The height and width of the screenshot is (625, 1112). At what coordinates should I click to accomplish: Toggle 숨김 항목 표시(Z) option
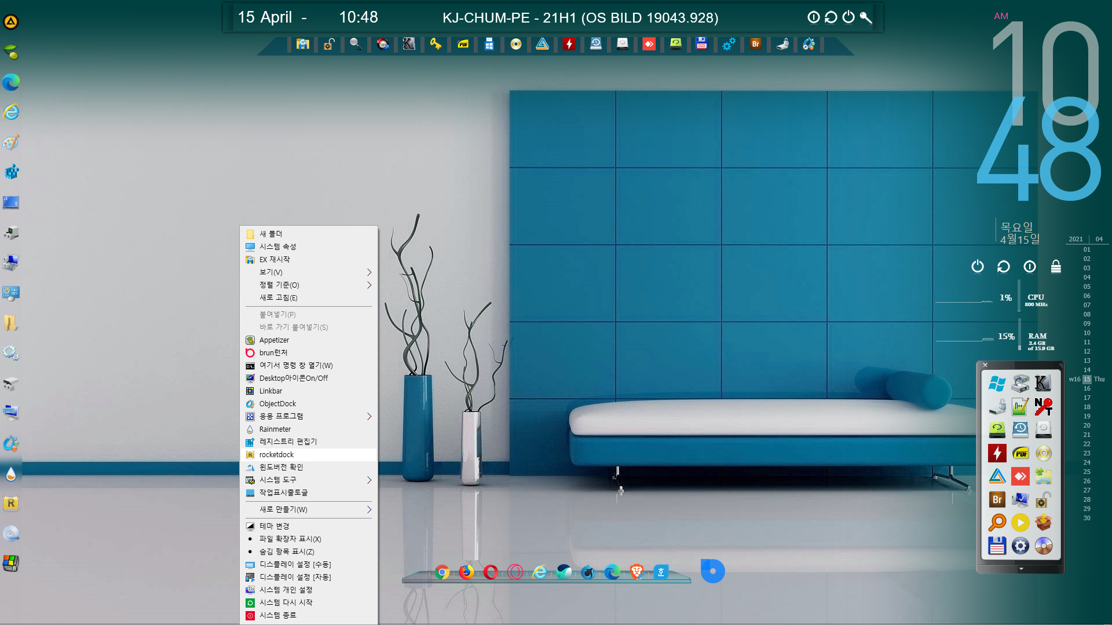tap(308, 552)
